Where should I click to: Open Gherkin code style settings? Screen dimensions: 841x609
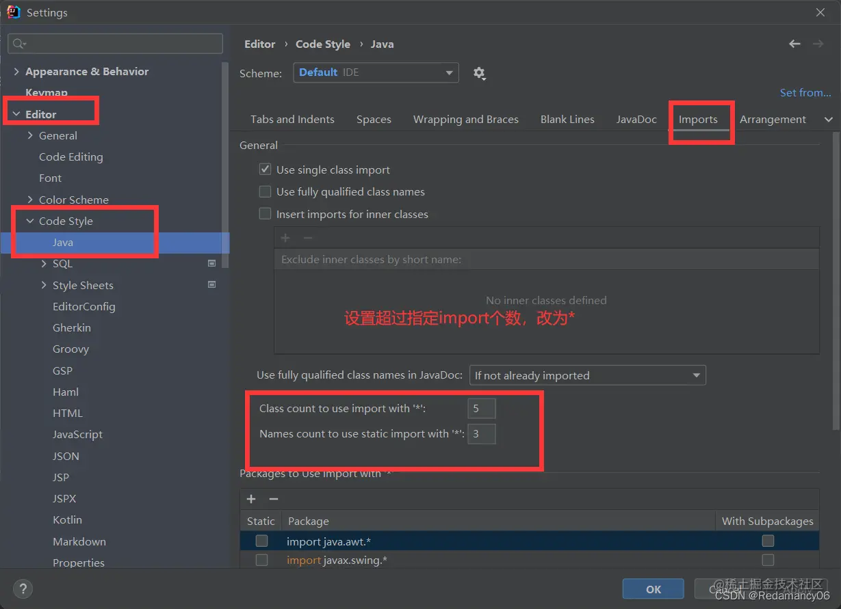[x=72, y=327]
